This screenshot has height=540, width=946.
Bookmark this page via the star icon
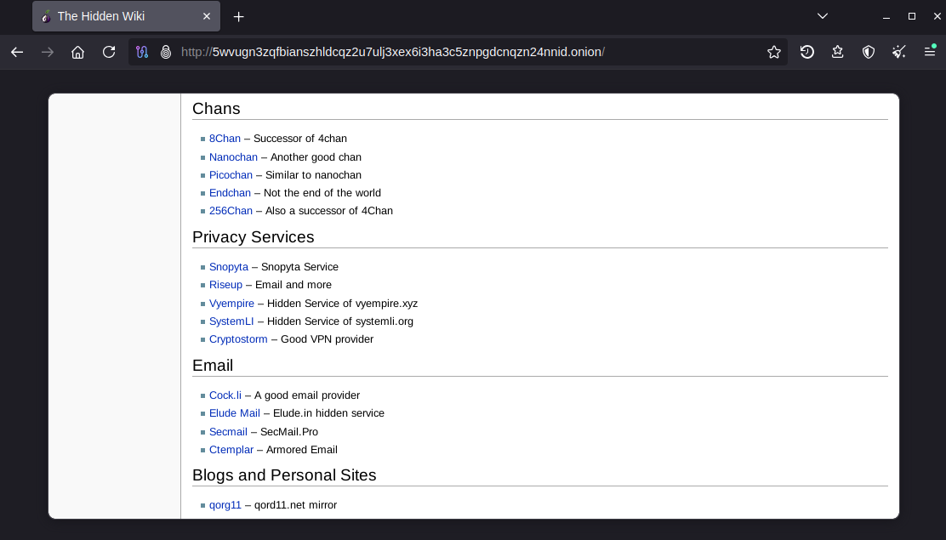[774, 52]
